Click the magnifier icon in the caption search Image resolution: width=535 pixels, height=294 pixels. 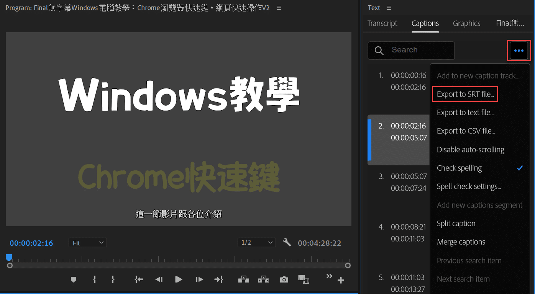click(379, 51)
